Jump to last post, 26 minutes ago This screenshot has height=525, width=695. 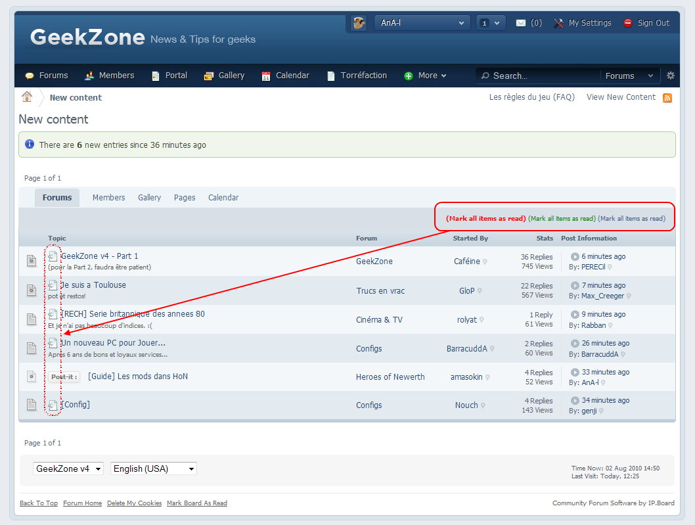[575, 343]
